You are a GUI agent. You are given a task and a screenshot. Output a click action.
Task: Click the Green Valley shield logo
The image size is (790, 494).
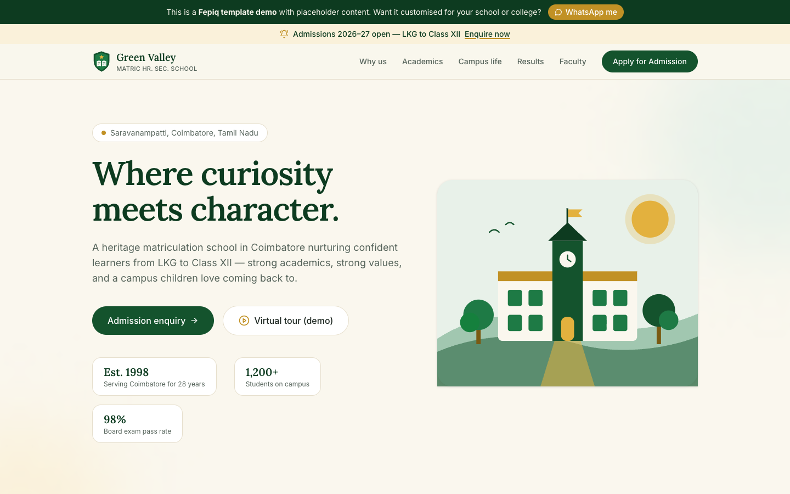pos(101,61)
